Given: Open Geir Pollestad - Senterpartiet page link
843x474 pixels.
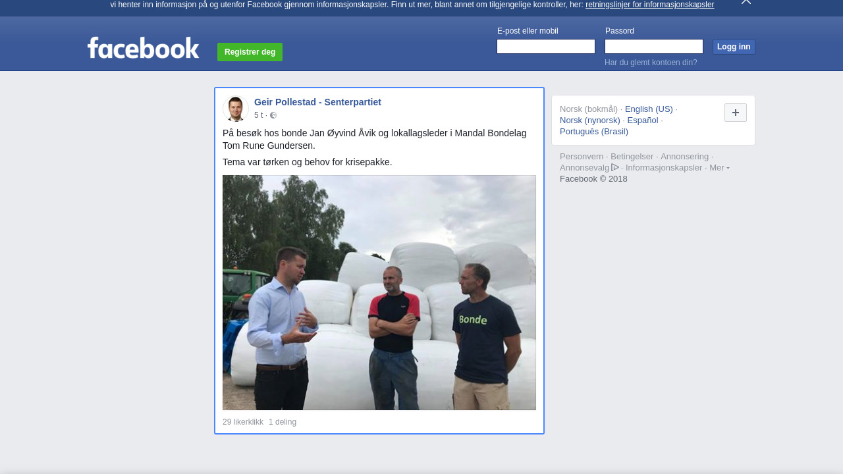Looking at the screenshot, I should pos(317,102).
